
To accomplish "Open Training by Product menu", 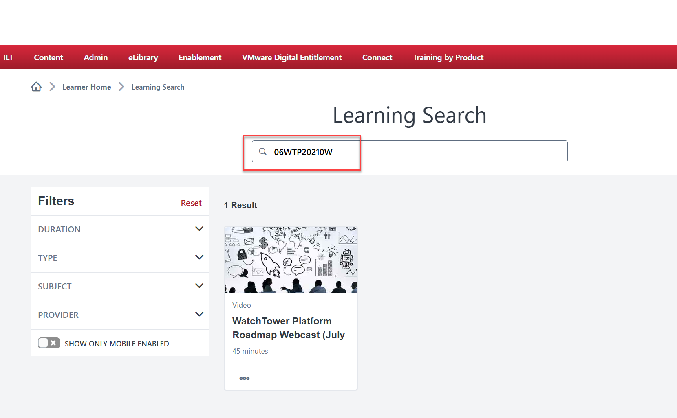I will tap(448, 57).
